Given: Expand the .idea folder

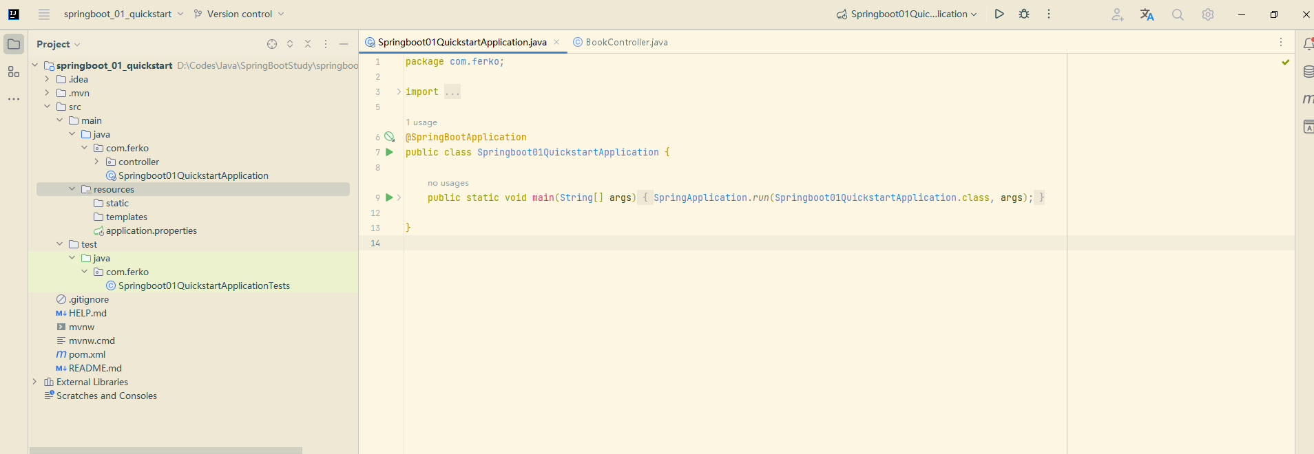Looking at the screenshot, I should tap(47, 79).
